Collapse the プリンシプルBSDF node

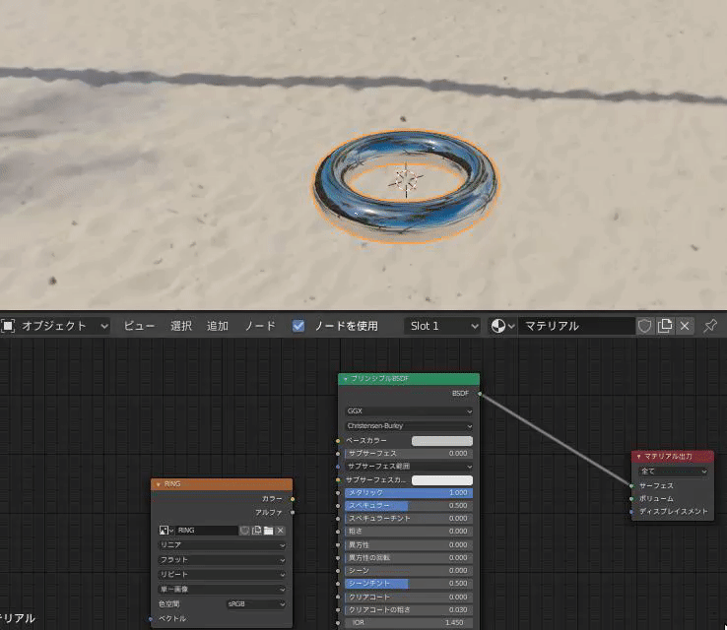tap(345, 379)
